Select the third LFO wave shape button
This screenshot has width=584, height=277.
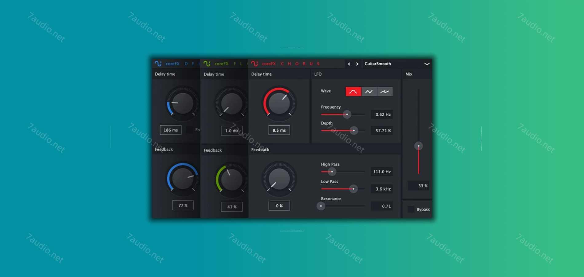click(385, 91)
